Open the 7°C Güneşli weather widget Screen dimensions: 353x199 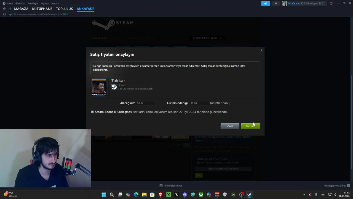[x=10, y=195]
